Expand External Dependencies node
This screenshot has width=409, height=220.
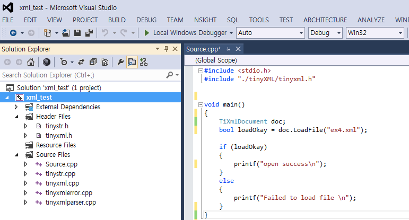coord(16,107)
